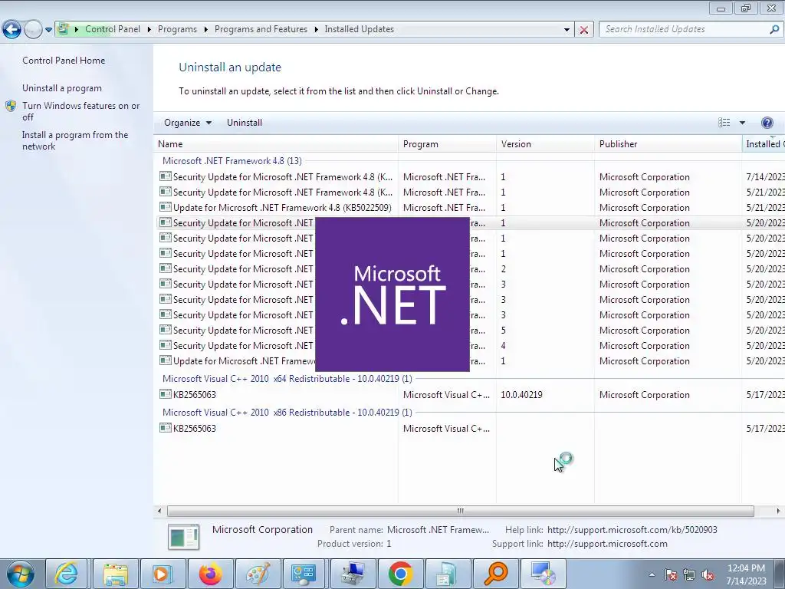The height and width of the screenshot is (589, 785).
Task: Click the red X button beside address bar
Action: pos(583,30)
